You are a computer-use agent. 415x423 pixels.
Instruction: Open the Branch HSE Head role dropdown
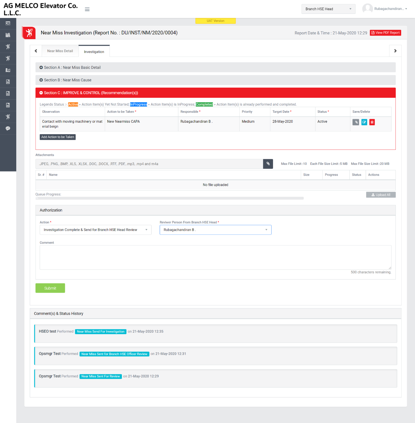[328, 9]
